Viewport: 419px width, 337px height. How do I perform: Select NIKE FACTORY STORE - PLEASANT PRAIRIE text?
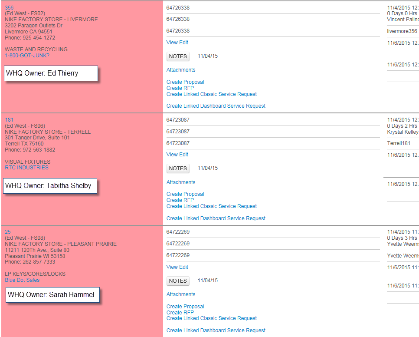[61, 244]
